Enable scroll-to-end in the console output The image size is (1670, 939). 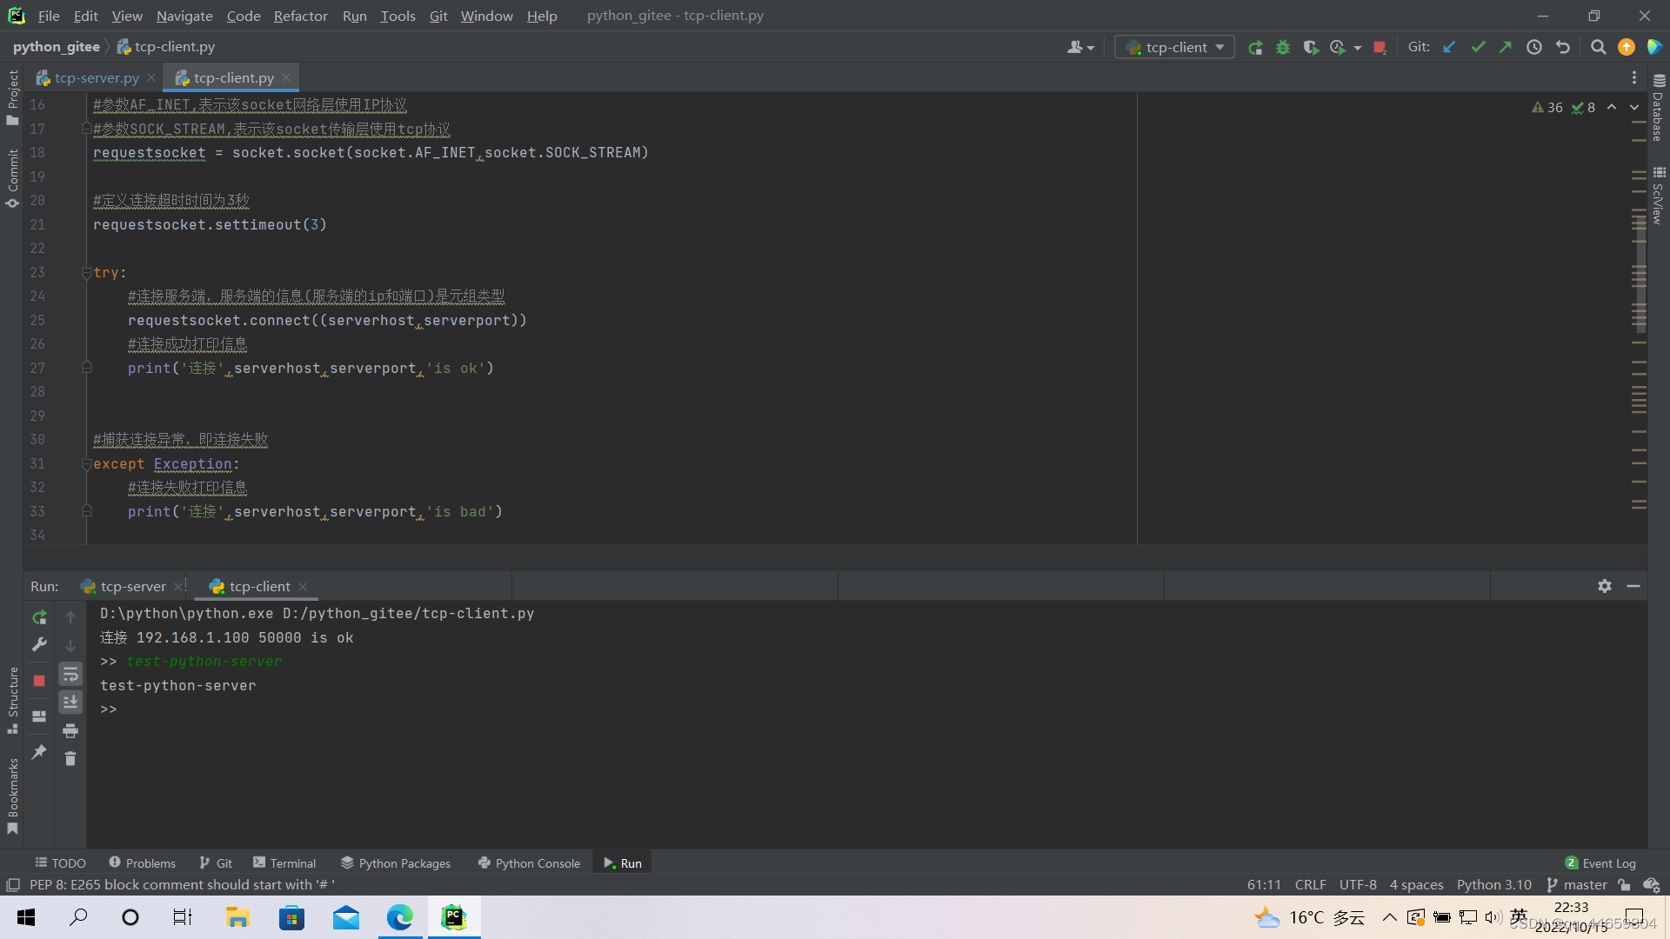[x=70, y=702]
